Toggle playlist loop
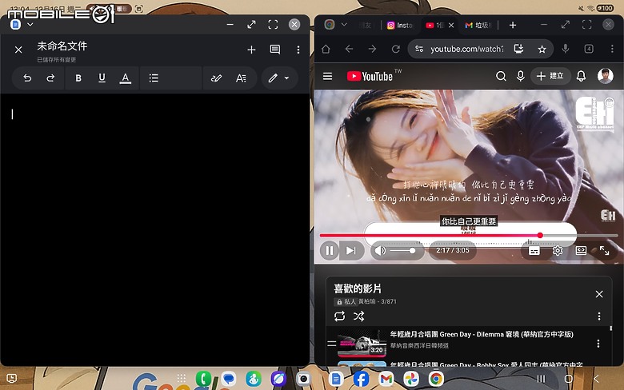Screen dimensions: 624x390 click(x=339, y=316)
